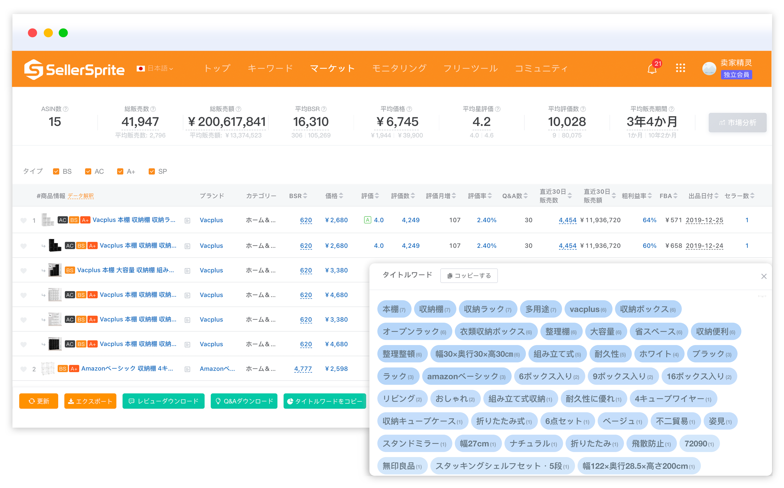Click help icon beside 平均星評価
The height and width of the screenshot is (488, 784).
[498, 109]
